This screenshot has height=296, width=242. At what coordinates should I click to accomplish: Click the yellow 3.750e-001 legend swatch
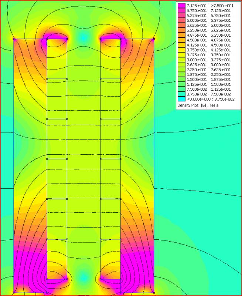[182, 50]
